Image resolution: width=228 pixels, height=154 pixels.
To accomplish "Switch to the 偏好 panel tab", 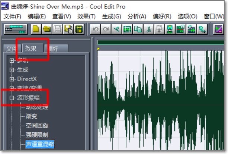I will (x=56, y=48).
